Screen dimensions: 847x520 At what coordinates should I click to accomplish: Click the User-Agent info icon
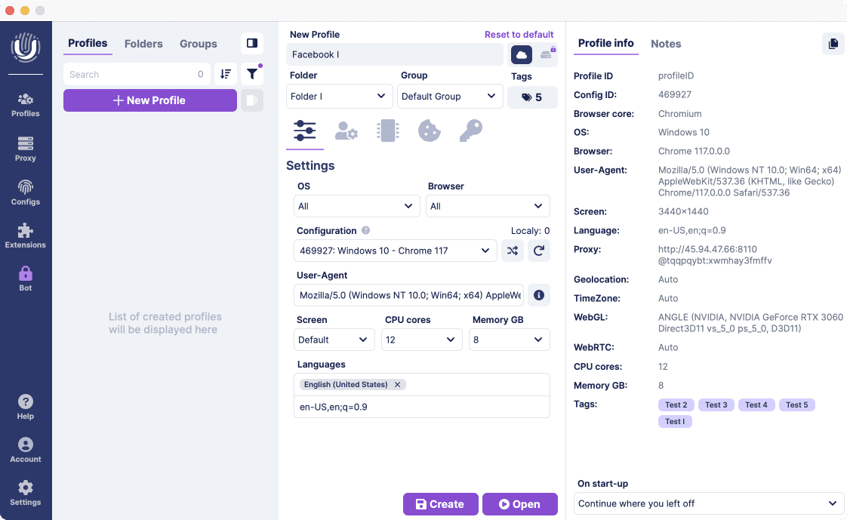point(538,295)
